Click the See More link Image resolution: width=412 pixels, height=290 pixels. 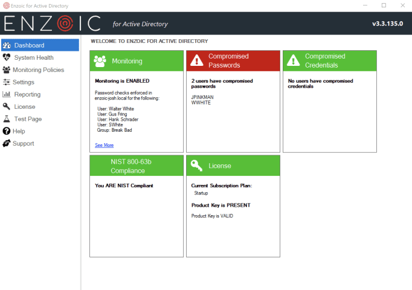(104, 145)
